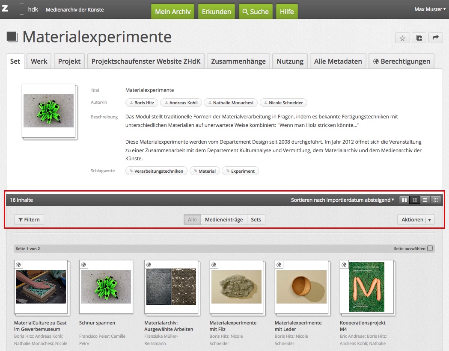
Task: Switch to two-column view icon
Action: pos(404,200)
